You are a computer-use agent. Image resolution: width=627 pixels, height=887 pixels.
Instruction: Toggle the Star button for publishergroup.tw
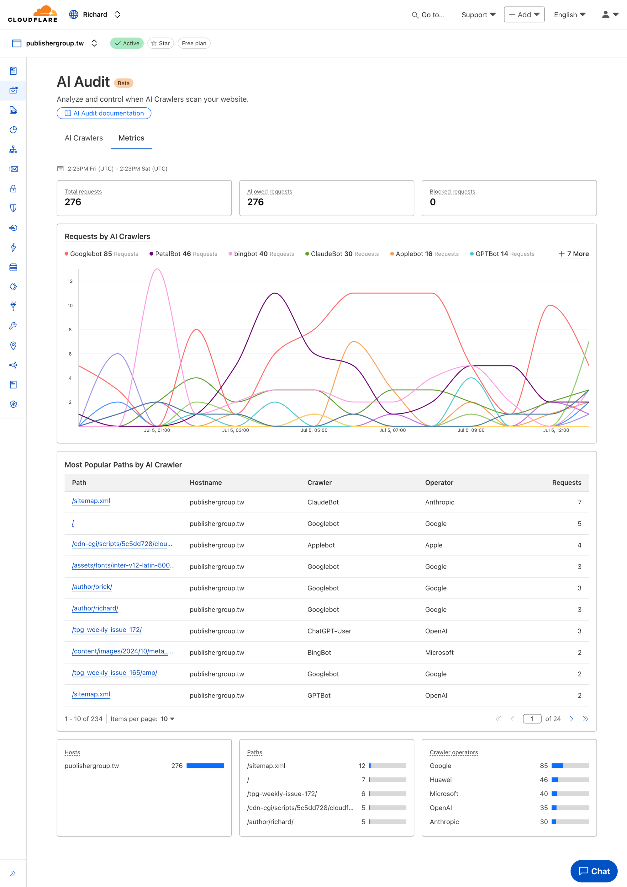tap(161, 43)
